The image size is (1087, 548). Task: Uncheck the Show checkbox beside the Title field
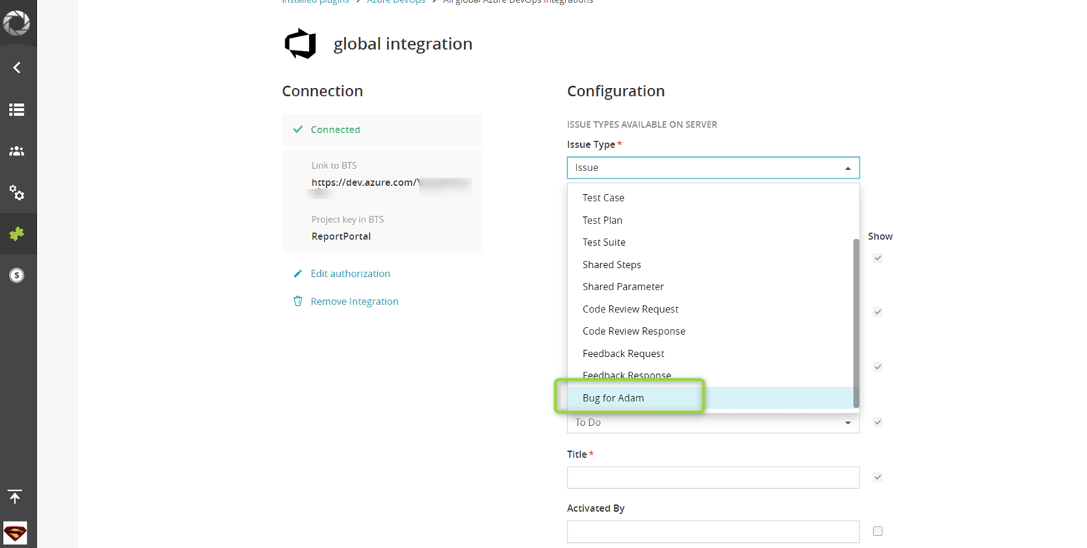[x=877, y=477]
